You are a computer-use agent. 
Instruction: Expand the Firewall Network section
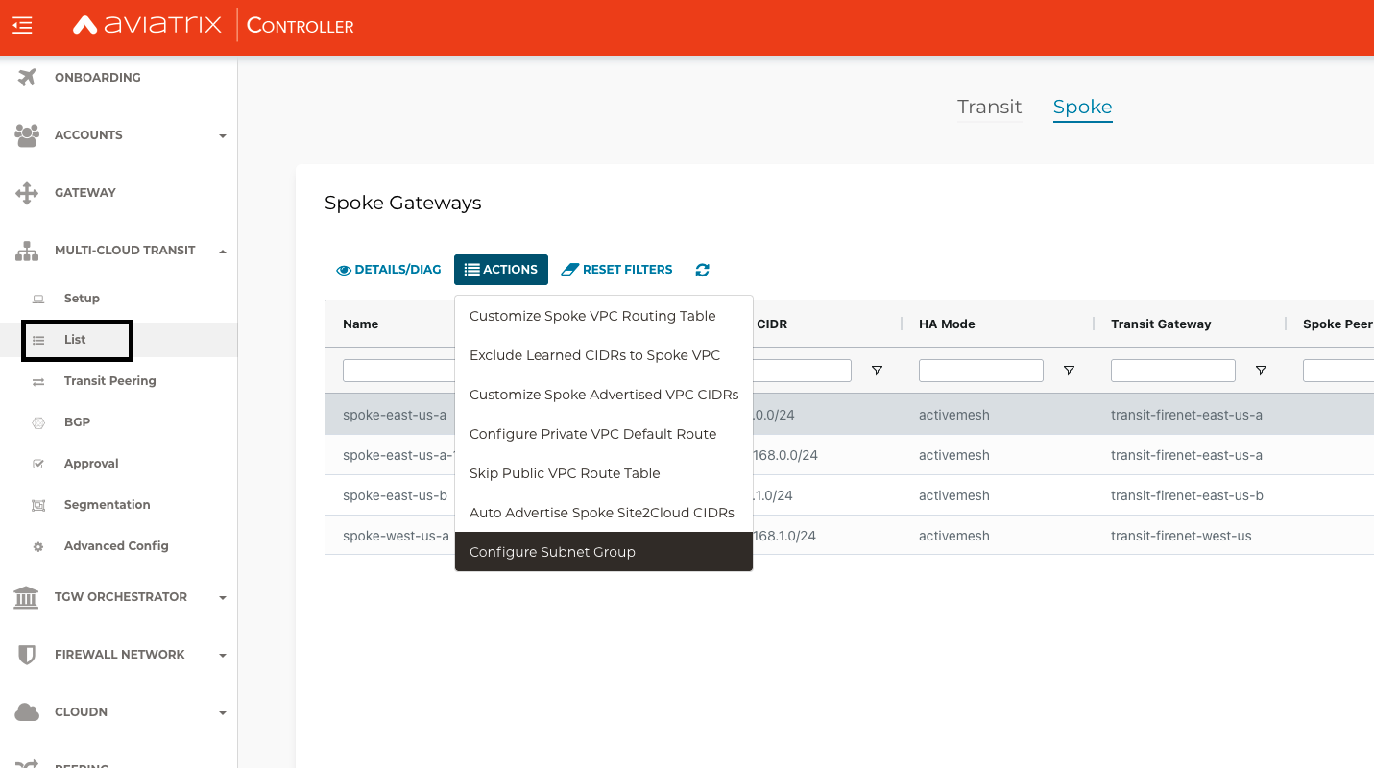click(x=223, y=654)
